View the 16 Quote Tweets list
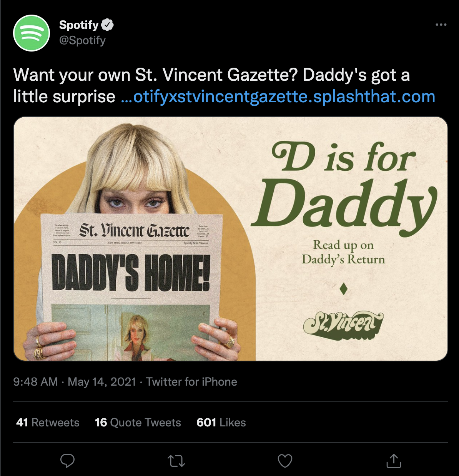459x476 pixels. tap(138, 423)
